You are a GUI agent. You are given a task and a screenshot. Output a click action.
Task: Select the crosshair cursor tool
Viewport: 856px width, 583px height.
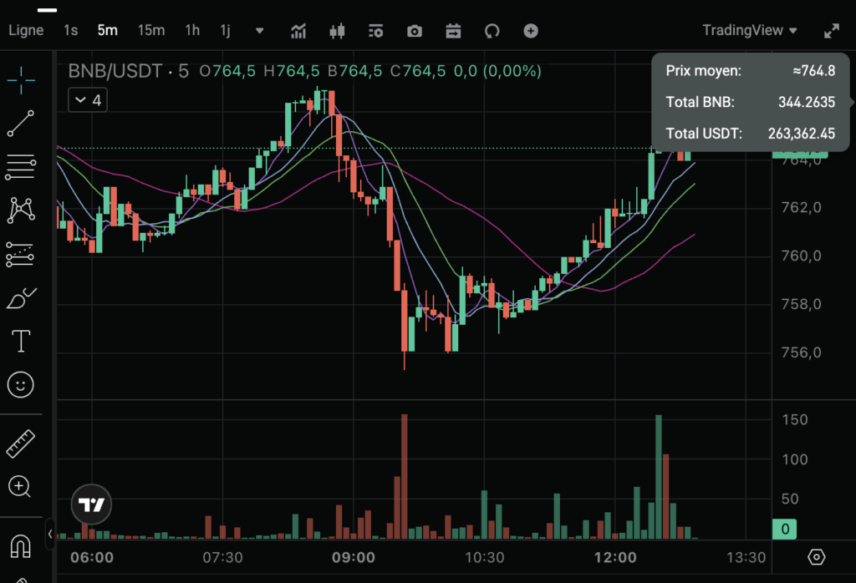tap(19, 81)
